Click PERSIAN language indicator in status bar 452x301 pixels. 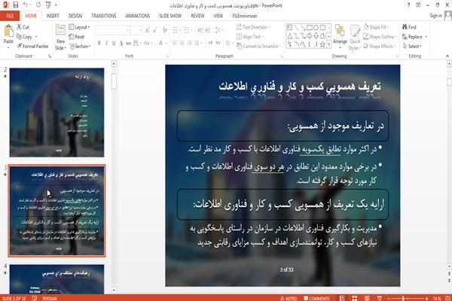click(50, 299)
